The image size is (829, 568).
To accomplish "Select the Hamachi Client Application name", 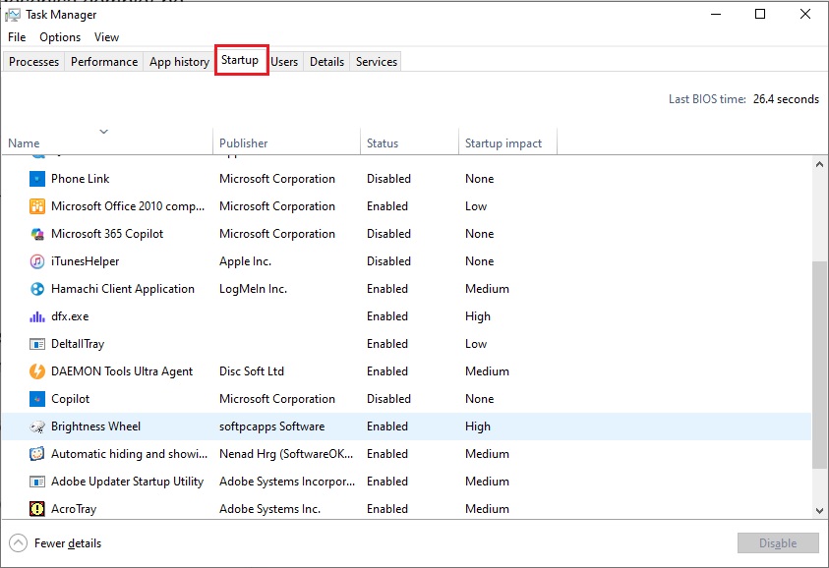I will click(123, 289).
